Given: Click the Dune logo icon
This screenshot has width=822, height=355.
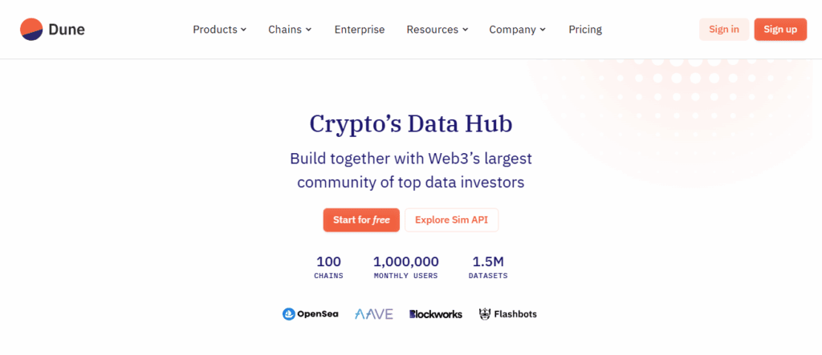Looking at the screenshot, I should pyautogui.click(x=31, y=30).
